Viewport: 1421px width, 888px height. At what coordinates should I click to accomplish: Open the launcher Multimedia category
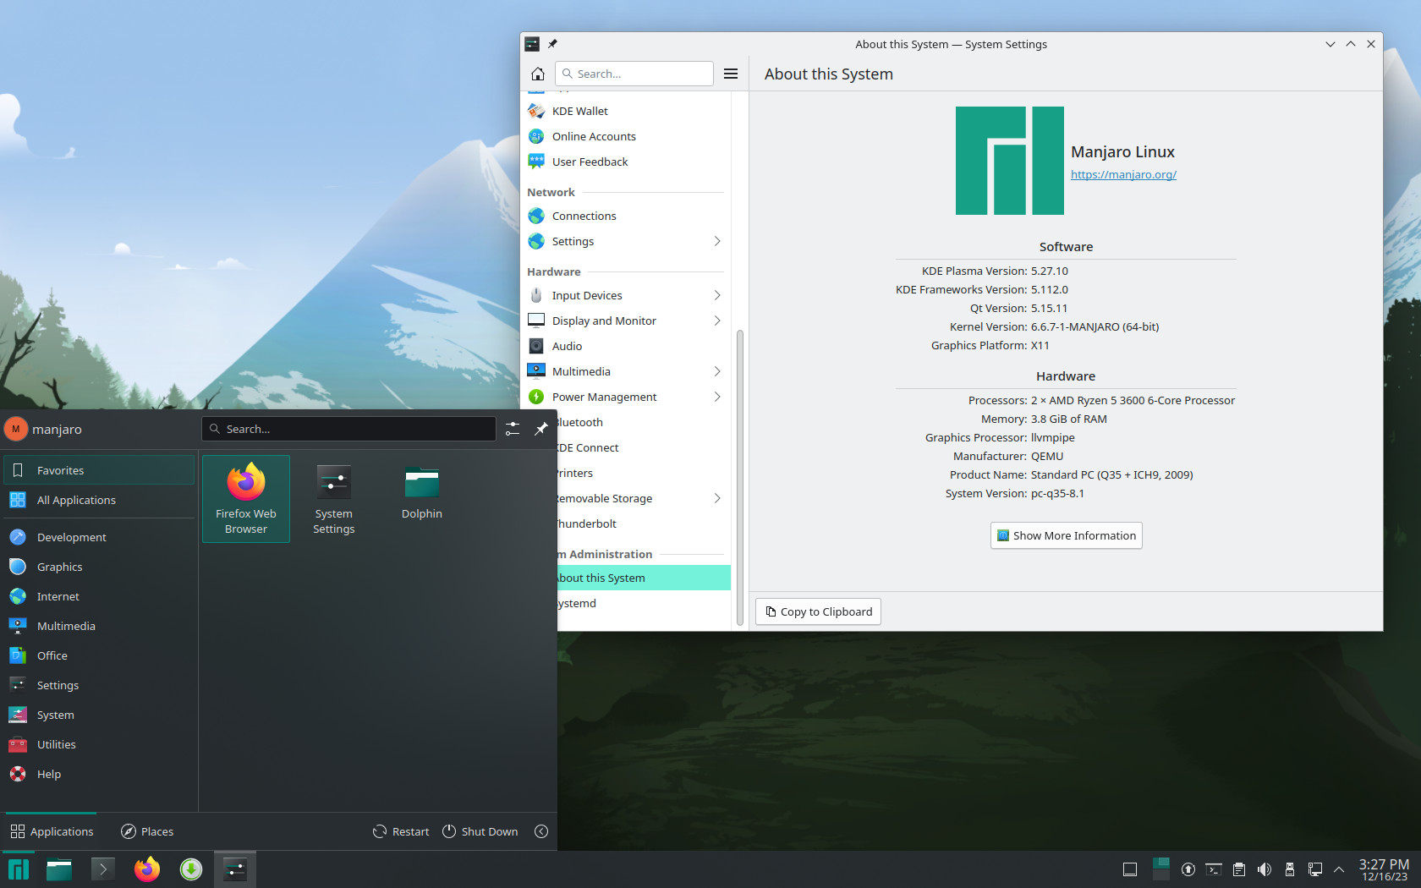coord(100,626)
